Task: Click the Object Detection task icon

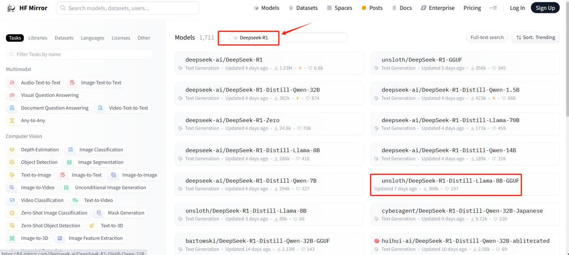Action: point(12,162)
